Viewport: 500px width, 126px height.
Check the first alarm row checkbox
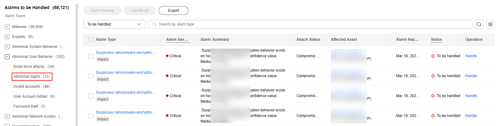click(91, 56)
